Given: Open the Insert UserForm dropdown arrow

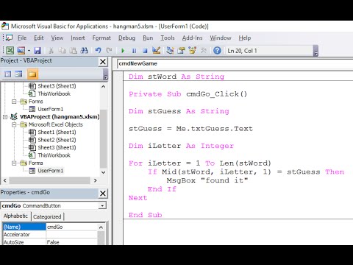Looking at the screenshot, I should tap(29, 51).
